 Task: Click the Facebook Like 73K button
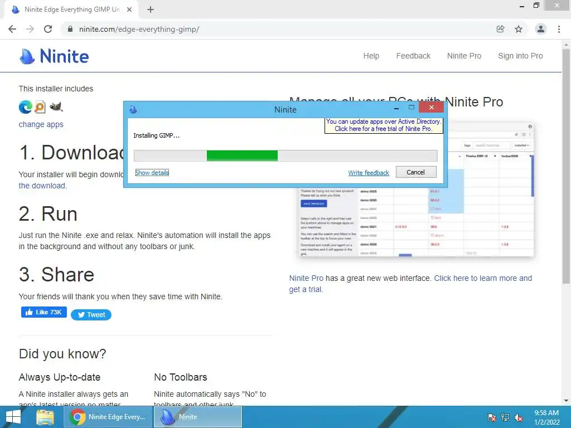(43, 312)
